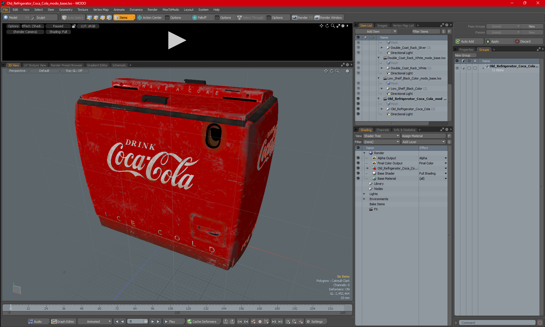Go to first frame
545x327 pixels.
(x=116, y=322)
